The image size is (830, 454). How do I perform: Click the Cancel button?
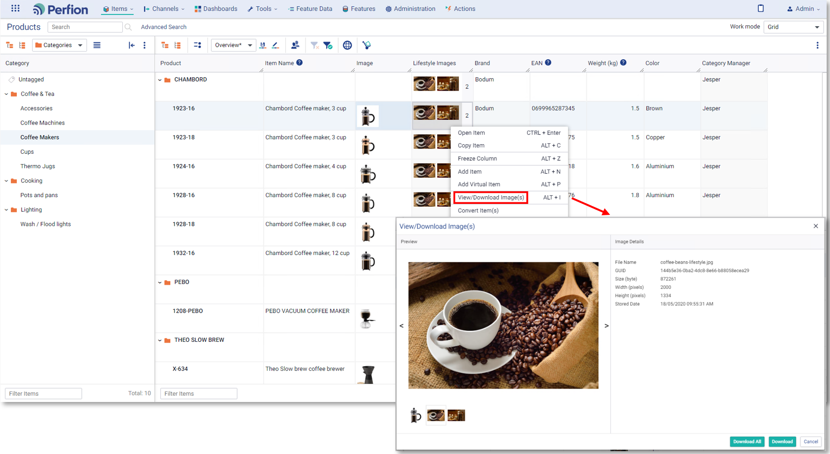(x=811, y=442)
